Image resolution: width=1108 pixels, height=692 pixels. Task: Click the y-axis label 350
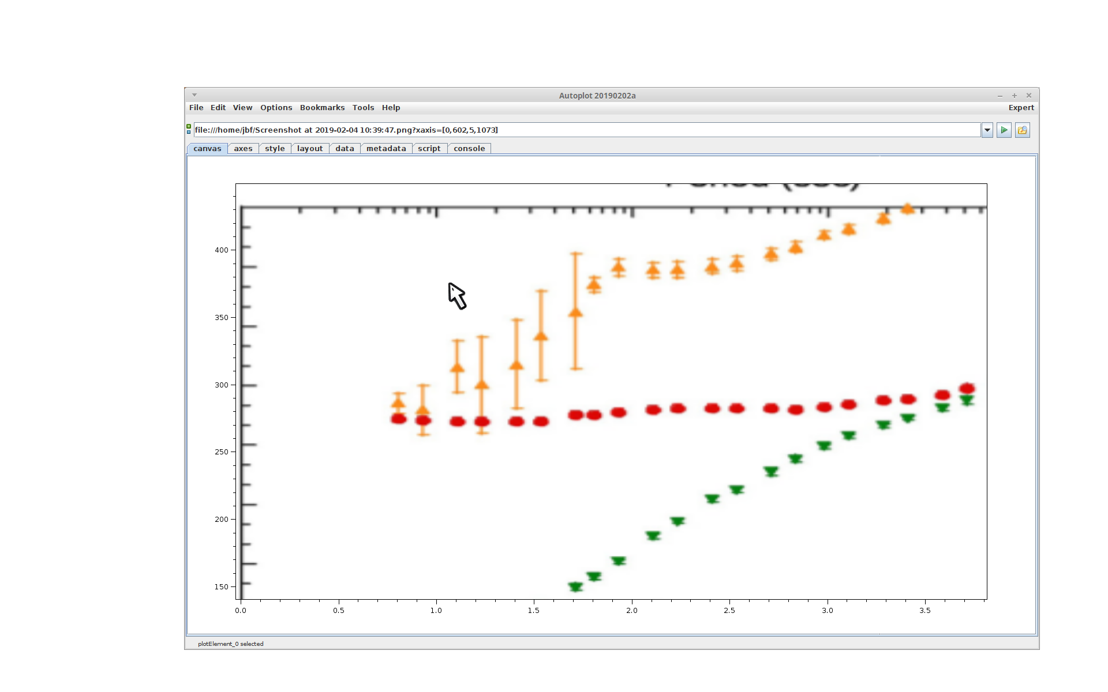[x=222, y=318]
